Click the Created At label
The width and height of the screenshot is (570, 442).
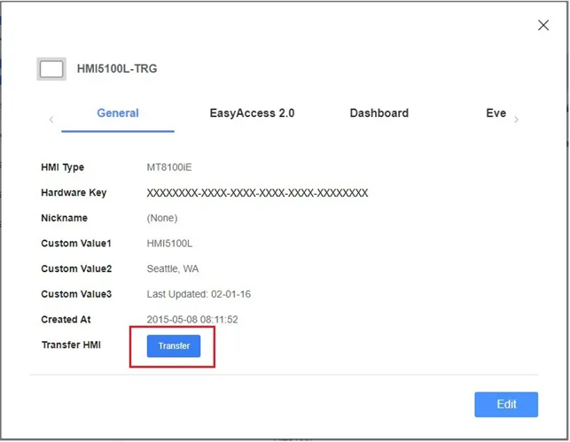[66, 320]
